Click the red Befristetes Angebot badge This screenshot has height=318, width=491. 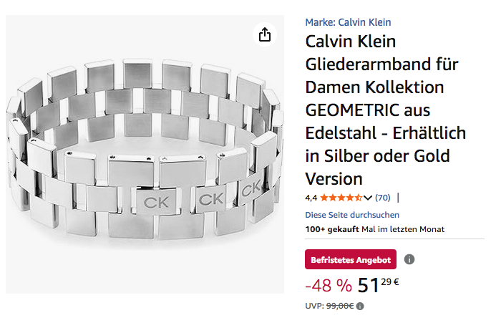point(350,259)
